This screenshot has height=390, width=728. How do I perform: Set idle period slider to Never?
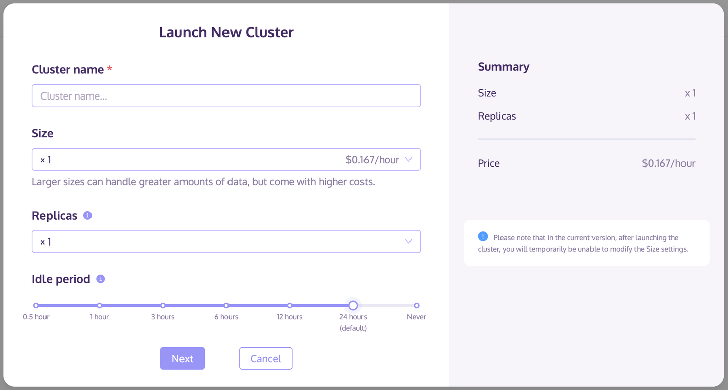pyautogui.click(x=417, y=305)
